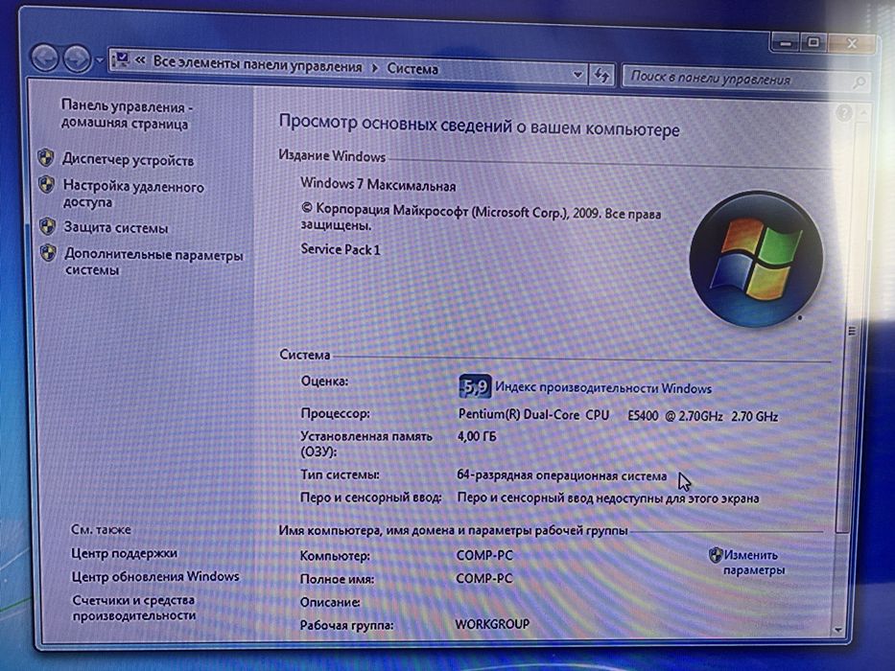
Task: Click 'Service Pack 1' text
Action: click(341, 249)
